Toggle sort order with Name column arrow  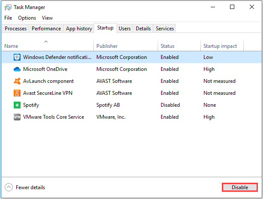46,42
